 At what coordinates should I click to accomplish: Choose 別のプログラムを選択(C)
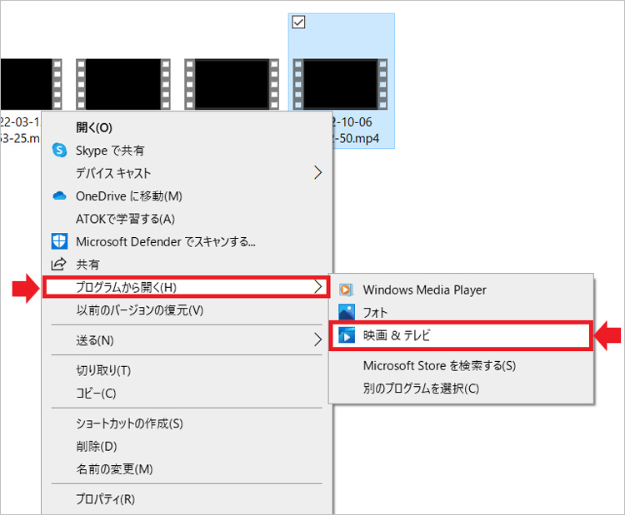pyautogui.click(x=461, y=388)
